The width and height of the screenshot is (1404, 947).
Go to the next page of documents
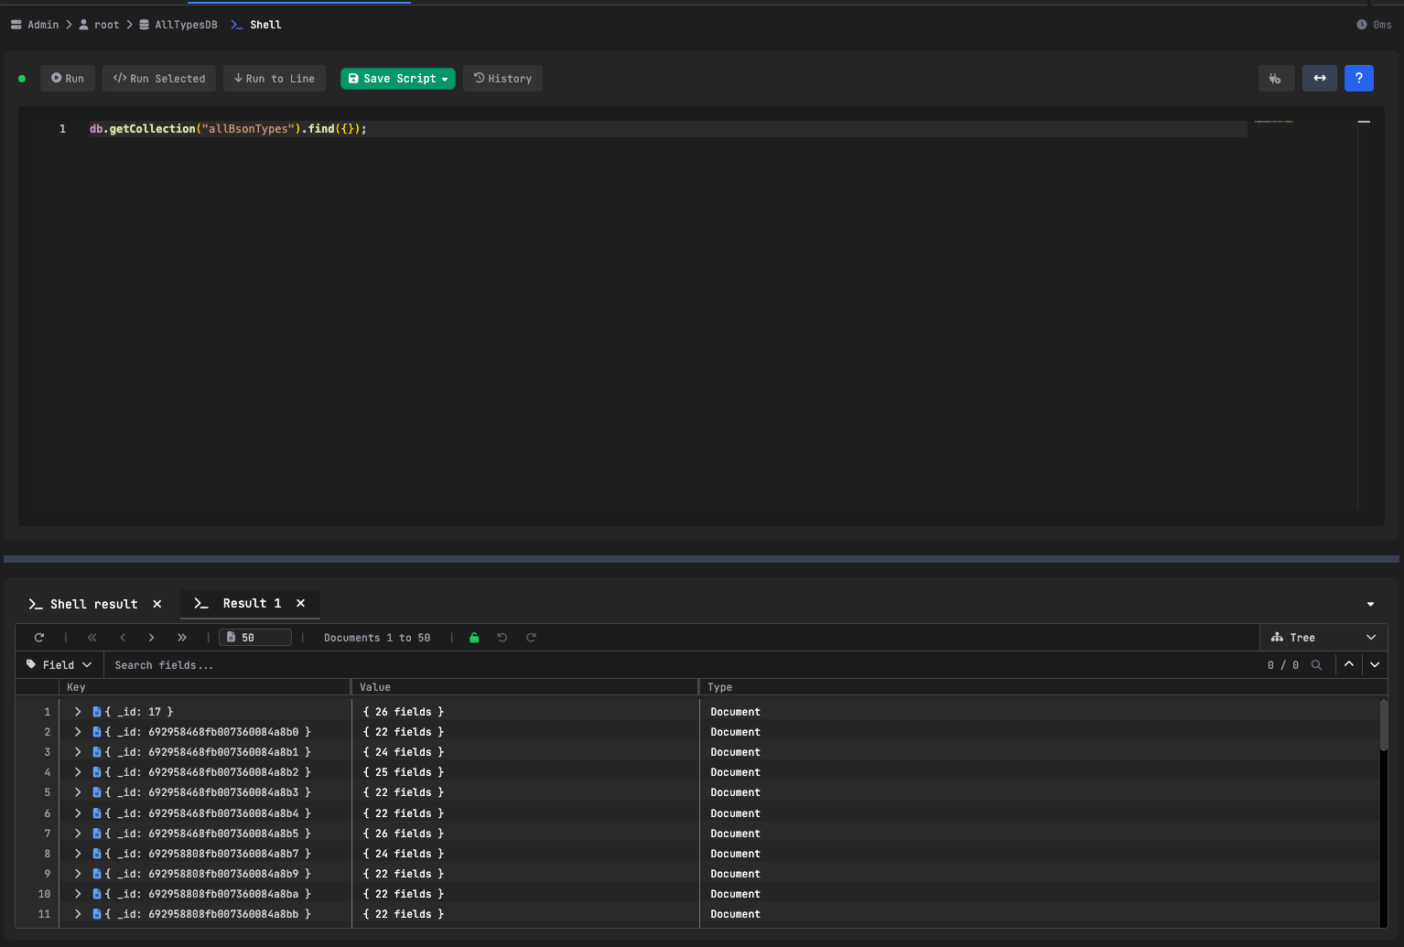tap(152, 637)
